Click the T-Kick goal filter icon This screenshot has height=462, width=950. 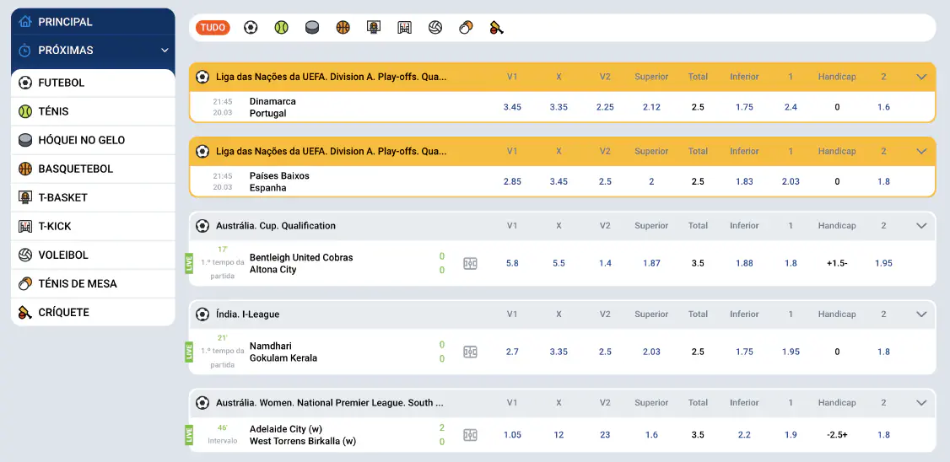pyautogui.click(x=404, y=28)
